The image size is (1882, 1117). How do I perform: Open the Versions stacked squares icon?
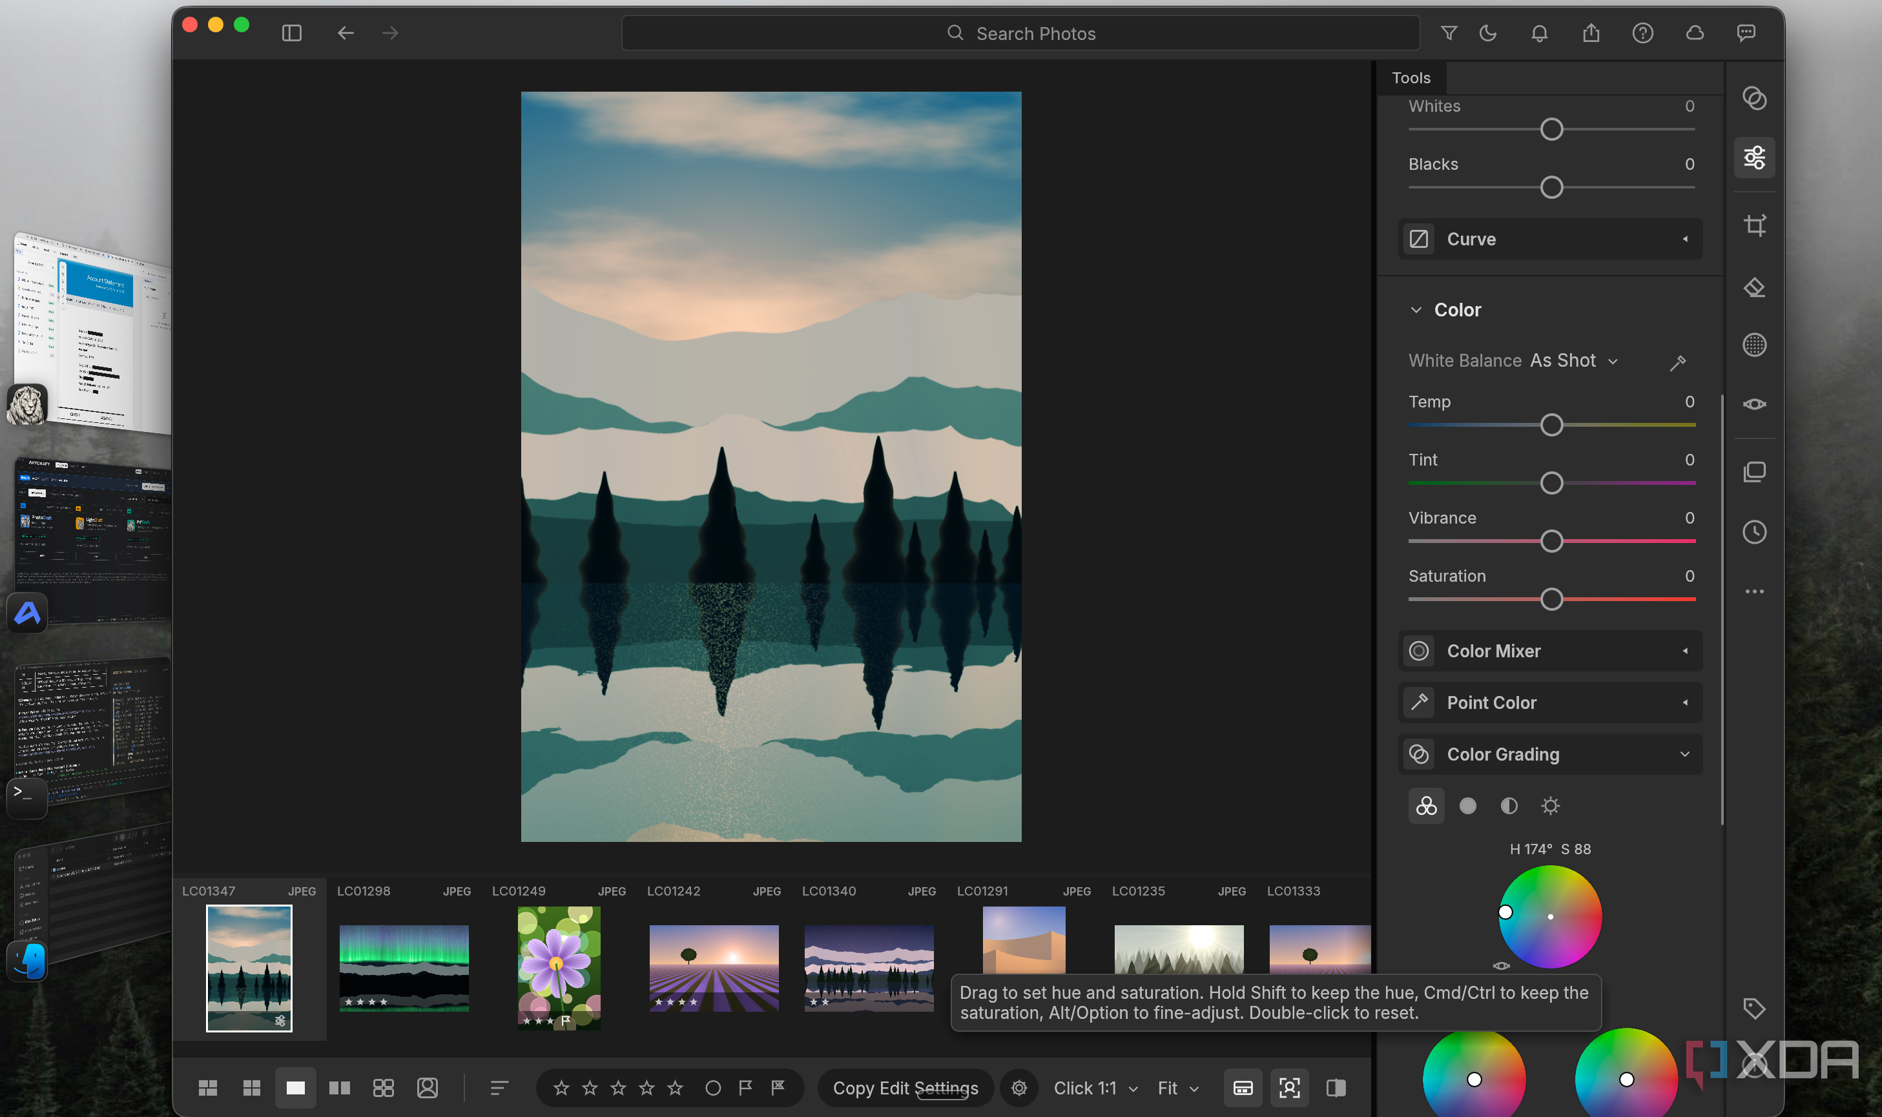[x=1755, y=472]
